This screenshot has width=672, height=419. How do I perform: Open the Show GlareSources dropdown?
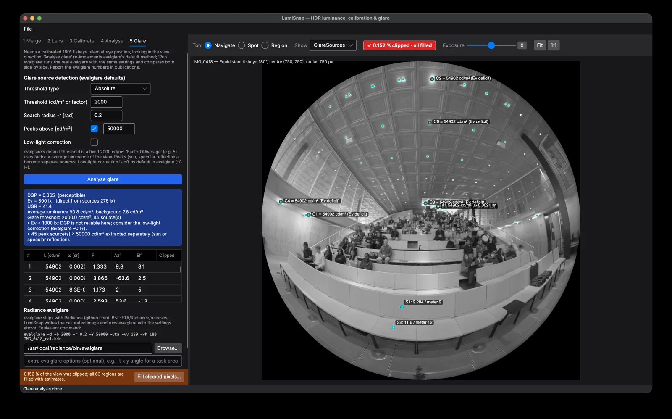tap(333, 45)
